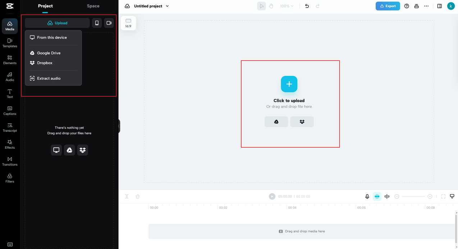
Task: Open the Effects sidebar panel
Action: (10, 144)
